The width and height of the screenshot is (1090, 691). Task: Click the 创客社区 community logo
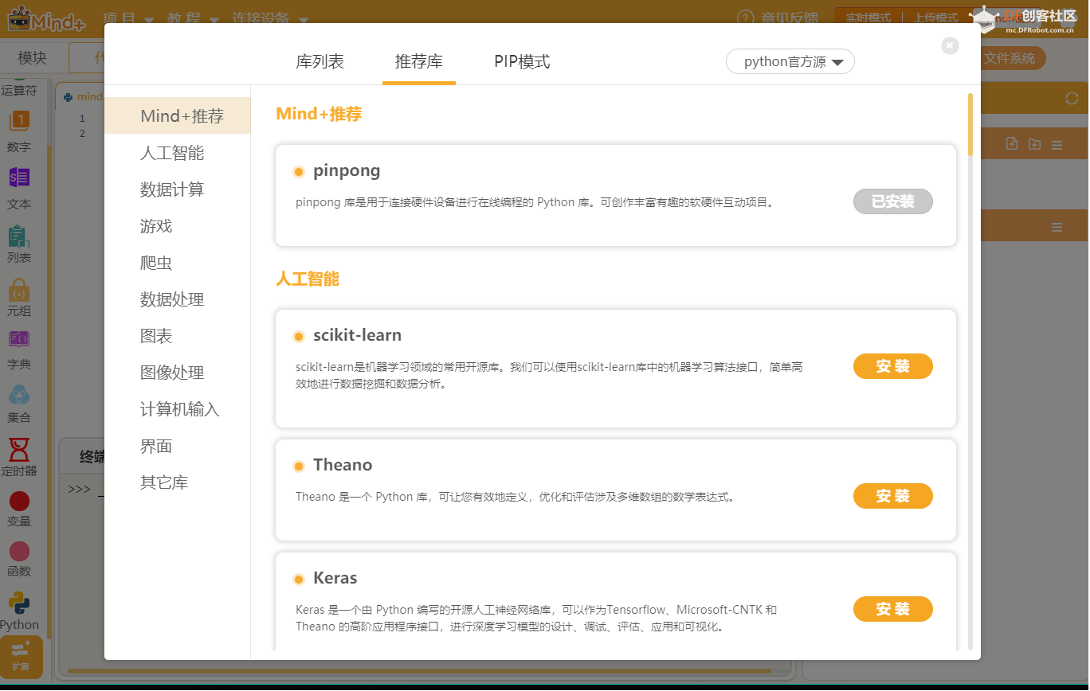[x=1024, y=19]
